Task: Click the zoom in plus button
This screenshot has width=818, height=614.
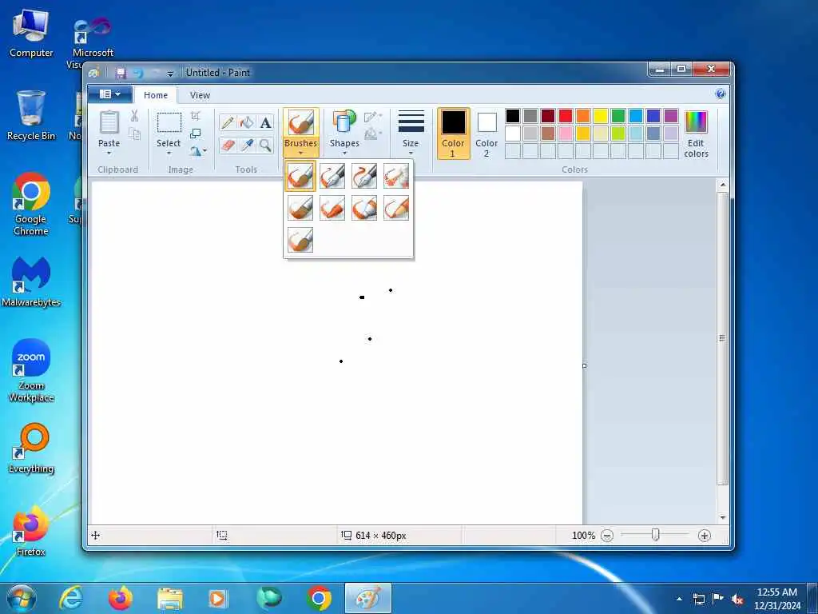Action: point(705,535)
